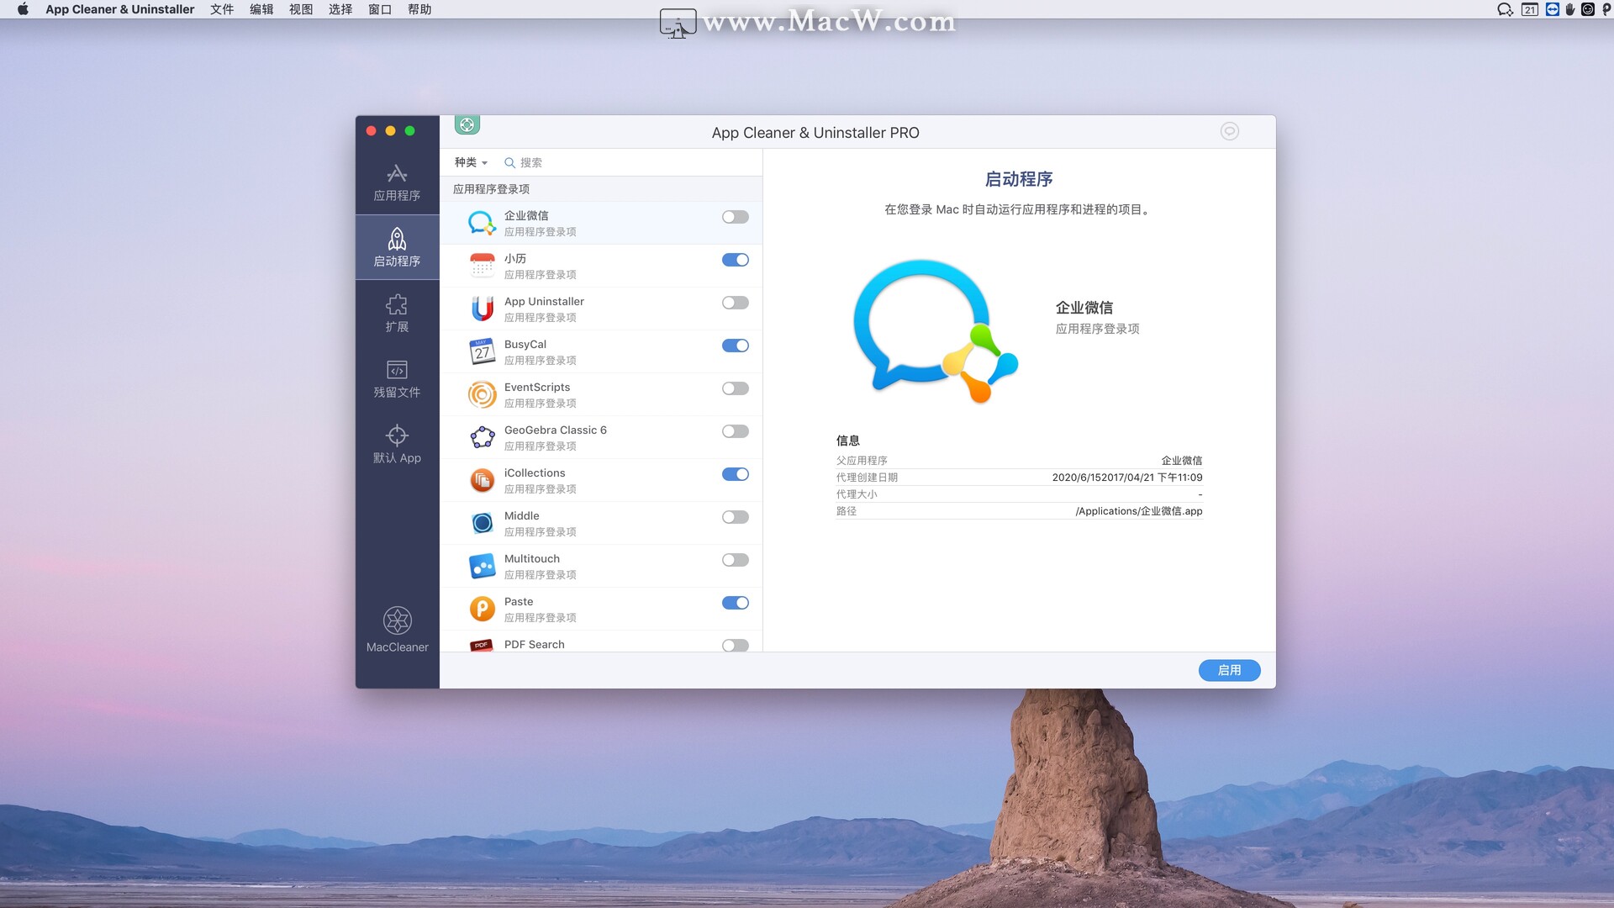Open MacCleaner from the sidebar
1614x908 pixels.
click(x=397, y=630)
